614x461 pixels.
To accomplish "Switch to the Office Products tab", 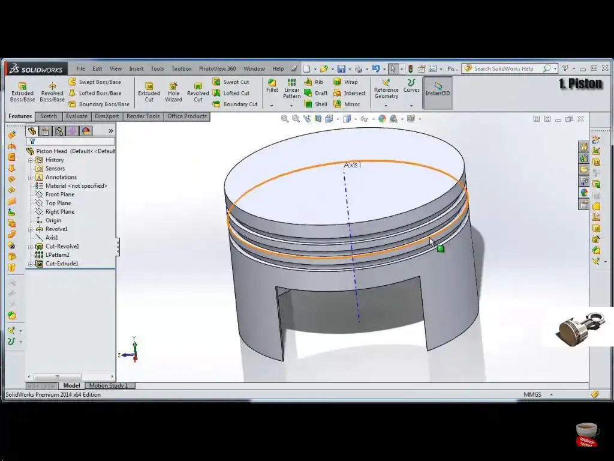I will [x=187, y=116].
